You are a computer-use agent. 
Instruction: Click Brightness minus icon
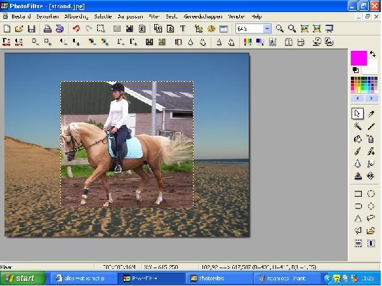pos(35,42)
